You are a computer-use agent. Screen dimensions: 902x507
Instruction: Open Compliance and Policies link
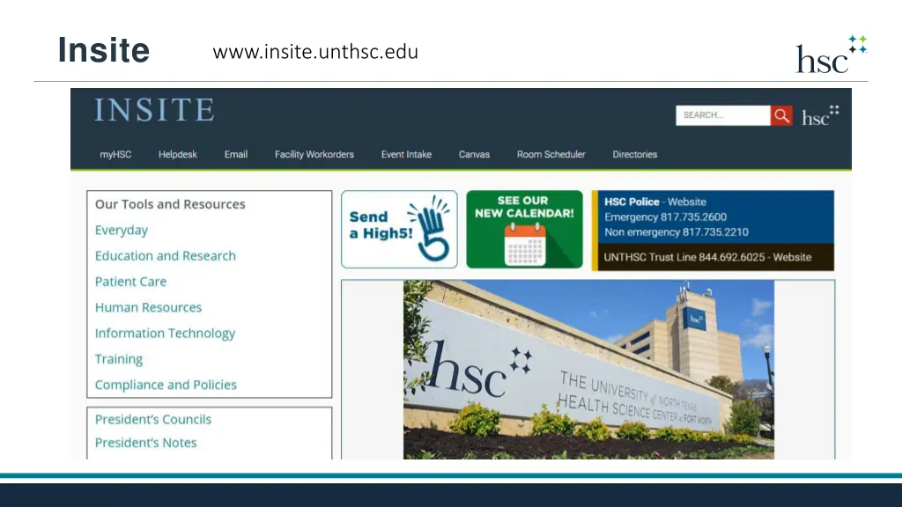pos(166,385)
